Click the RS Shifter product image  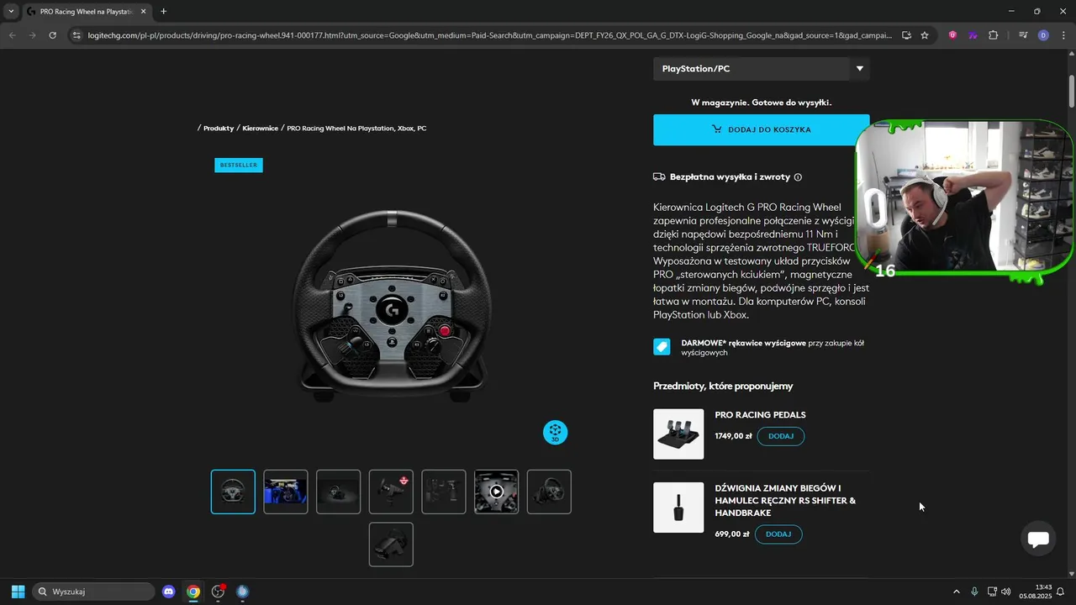click(678, 508)
